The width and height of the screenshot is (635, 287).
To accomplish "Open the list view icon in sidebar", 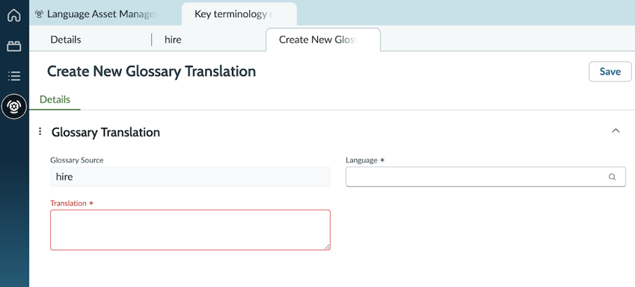I will 14,76.
